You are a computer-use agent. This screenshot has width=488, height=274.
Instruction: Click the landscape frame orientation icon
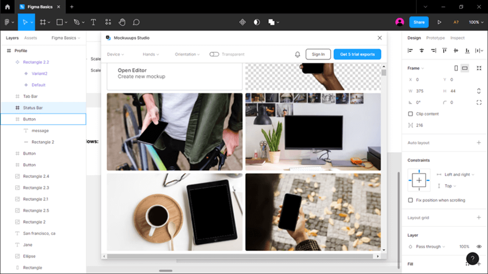tap(465, 68)
